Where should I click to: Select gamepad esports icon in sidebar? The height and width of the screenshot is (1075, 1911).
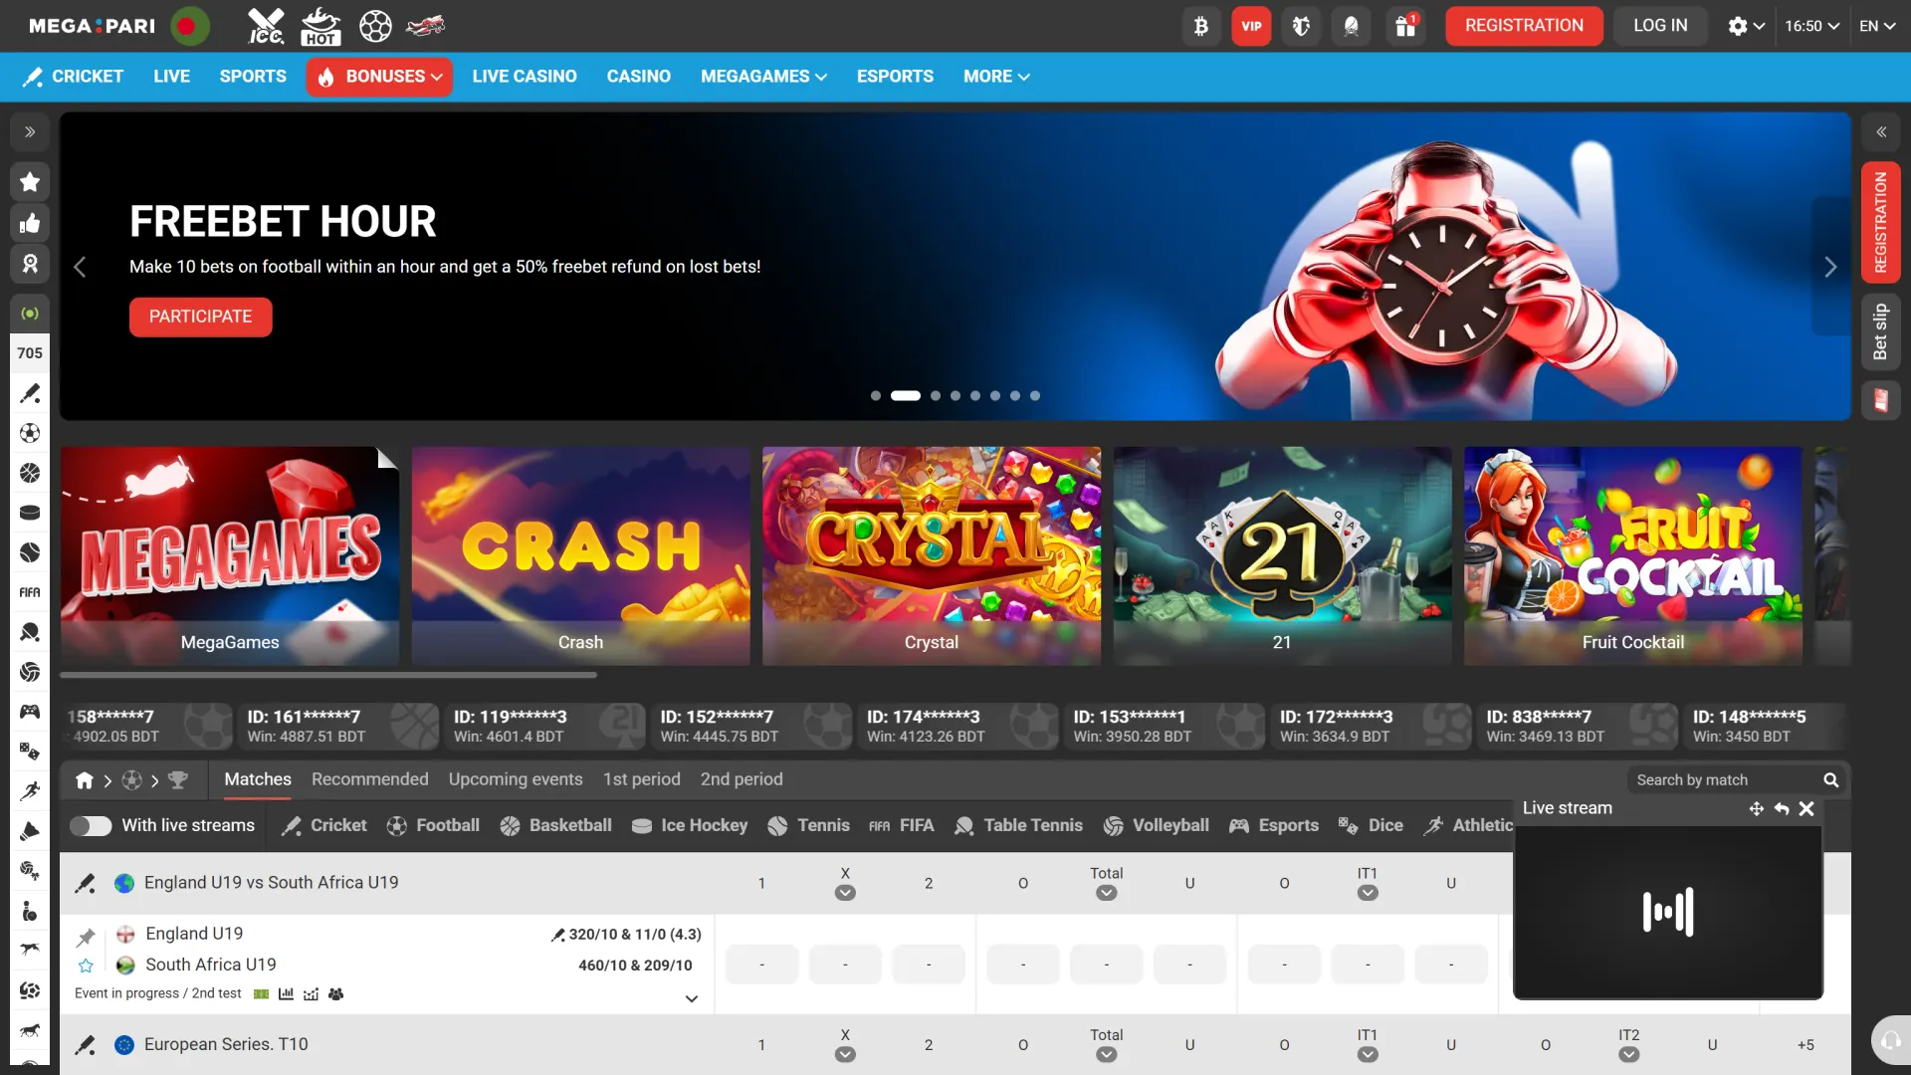pyautogui.click(x=30, y=712)
